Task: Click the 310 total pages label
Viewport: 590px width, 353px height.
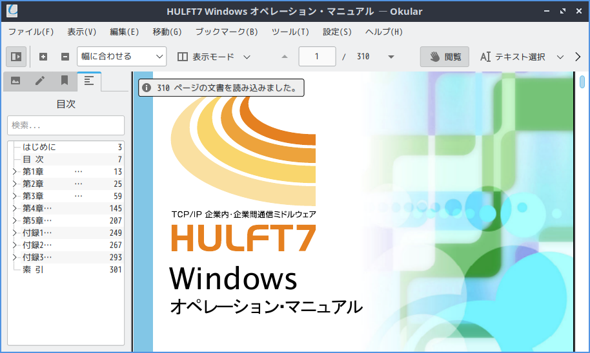Action: click(x=363, y=57)
